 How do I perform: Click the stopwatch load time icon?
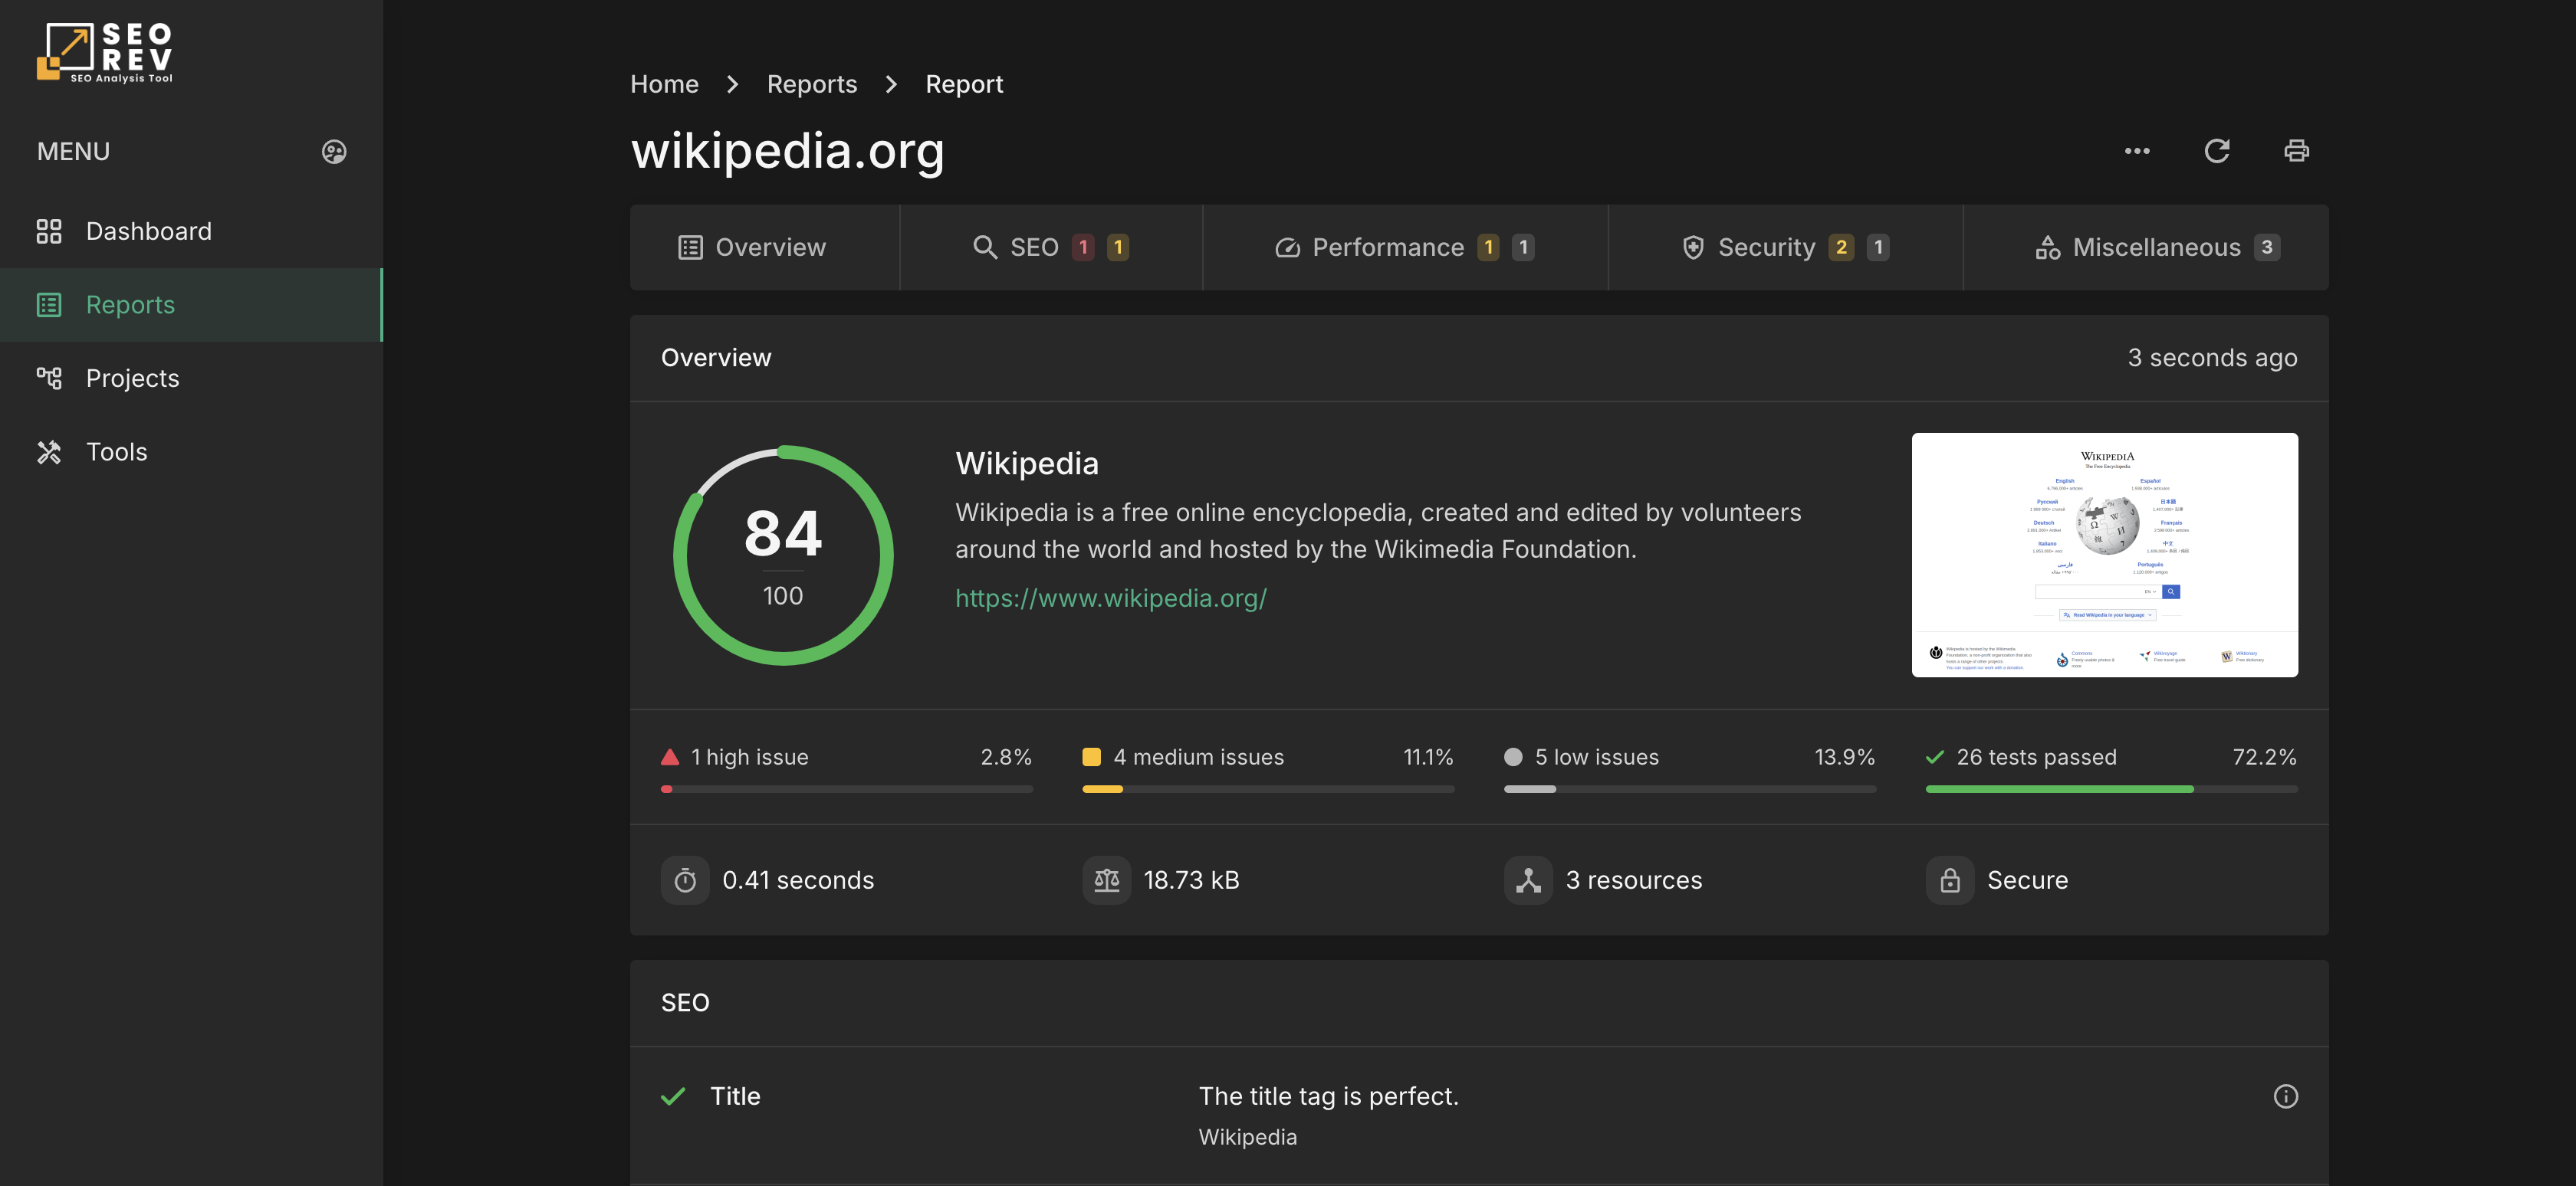685,880
